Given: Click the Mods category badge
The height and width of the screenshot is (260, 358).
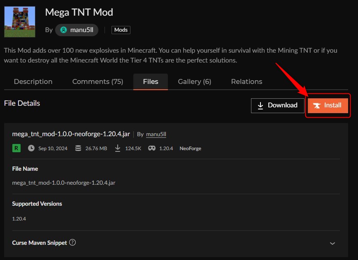Looking at the screenshot, I should tap(121, 30).
